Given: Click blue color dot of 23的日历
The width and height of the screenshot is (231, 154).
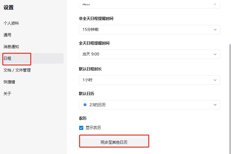Looking at the screenshot, I should click(85, 105).
